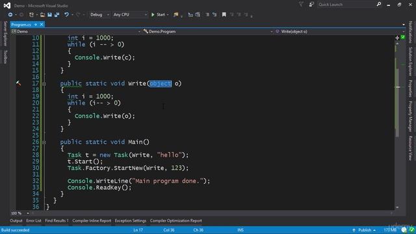
Task: Open the Solution Explorer side panel
Action: (x=410, y=62)
